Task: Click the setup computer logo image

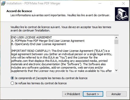Action: point(122,14)
